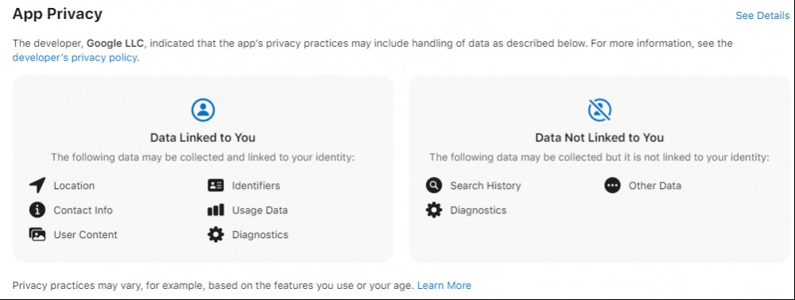Image resolution: width=795 pixels, height=300 pixels.
Task: Click the Usage Data bar chart icon
Action: [215, 210]
